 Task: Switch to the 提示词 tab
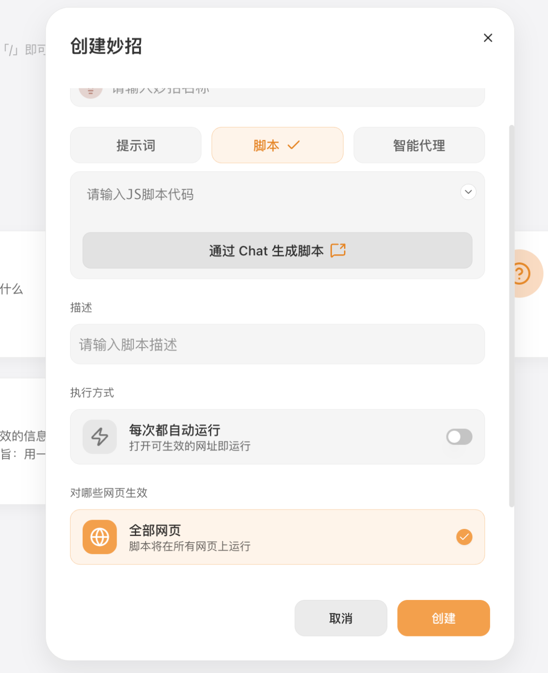(x=135, y=145)
